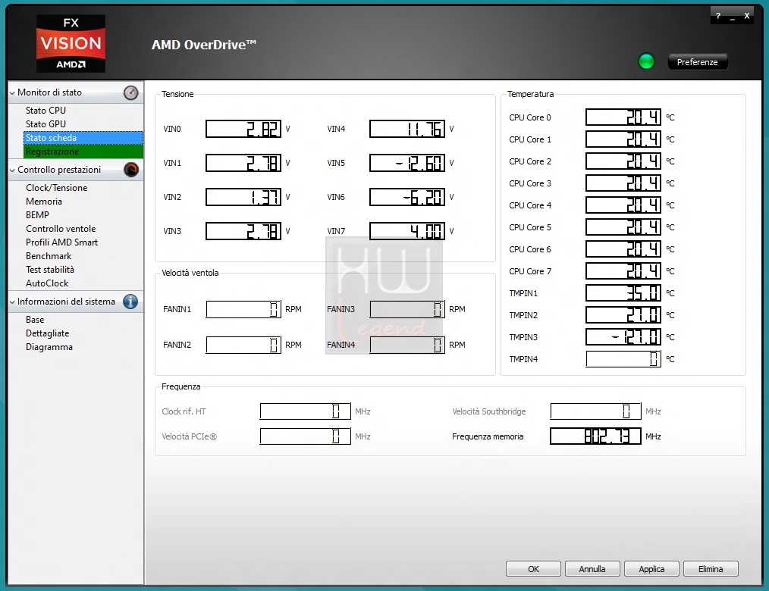Image resolution: width=769 pixels, height=591 pixels.
Task: Click the TMPIN2 temperature readout
Action: point(623,315)
